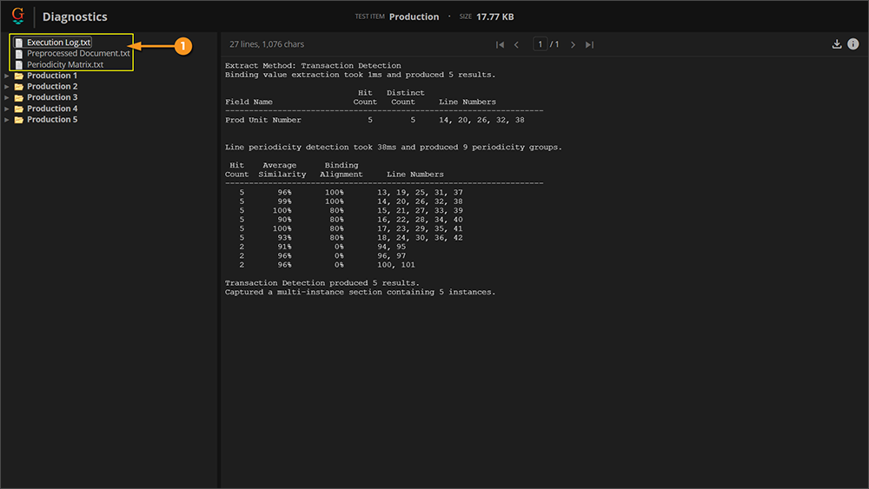Jump to first page of log
The image size is (869, 489).
(500, 44)
